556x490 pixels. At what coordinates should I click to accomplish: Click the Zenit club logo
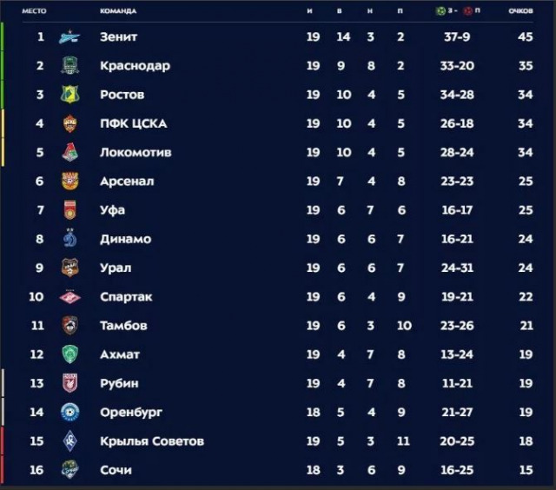tap(69, 37)
